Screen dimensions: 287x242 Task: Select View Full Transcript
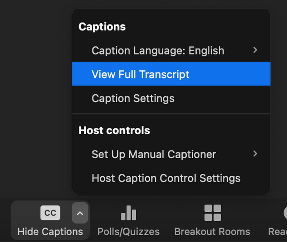[140, 74]
